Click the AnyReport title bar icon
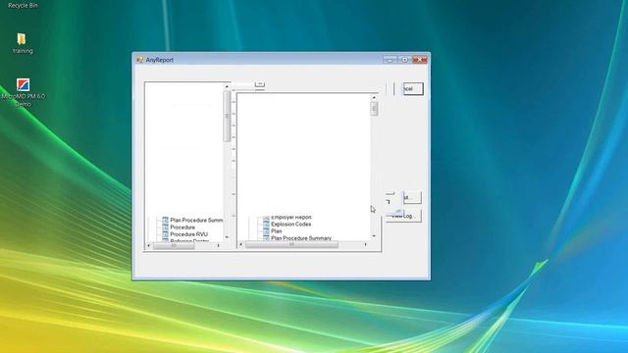 139,60
